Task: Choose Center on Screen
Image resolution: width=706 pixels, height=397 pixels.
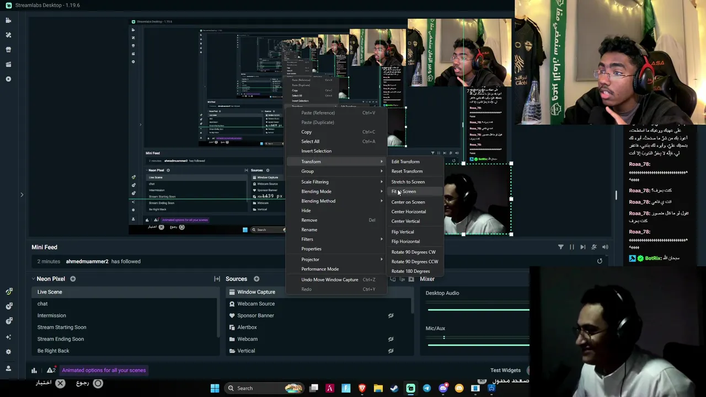Action: 415,202
